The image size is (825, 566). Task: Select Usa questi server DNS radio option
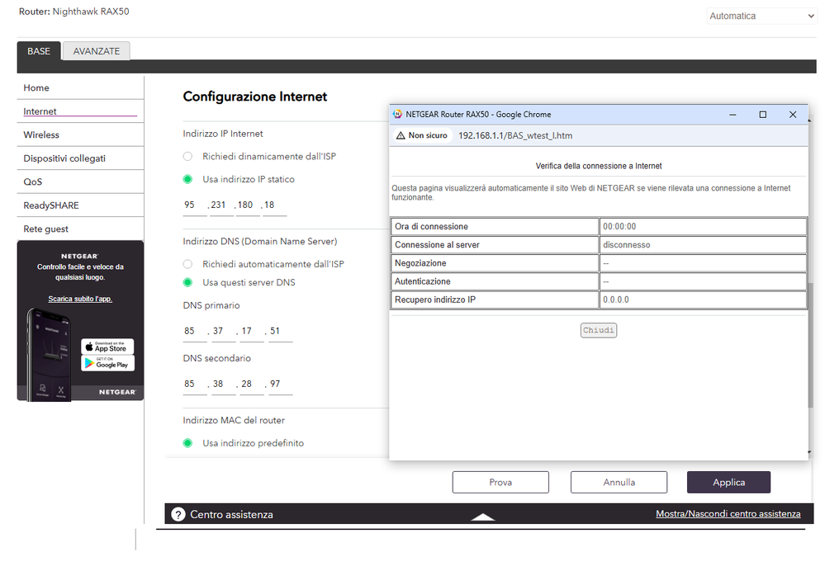click(x=187, y=282)
